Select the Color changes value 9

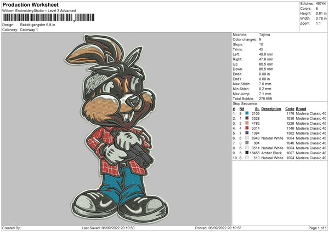point(260,39)
